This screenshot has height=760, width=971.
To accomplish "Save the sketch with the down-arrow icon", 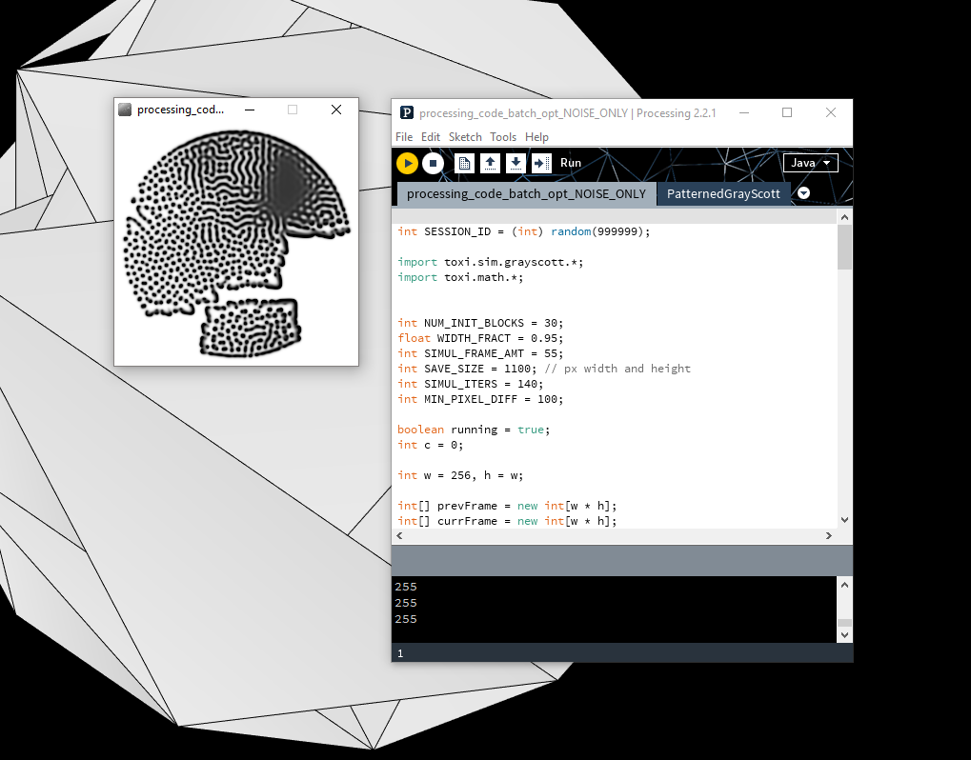I will (x=515, y=163).
